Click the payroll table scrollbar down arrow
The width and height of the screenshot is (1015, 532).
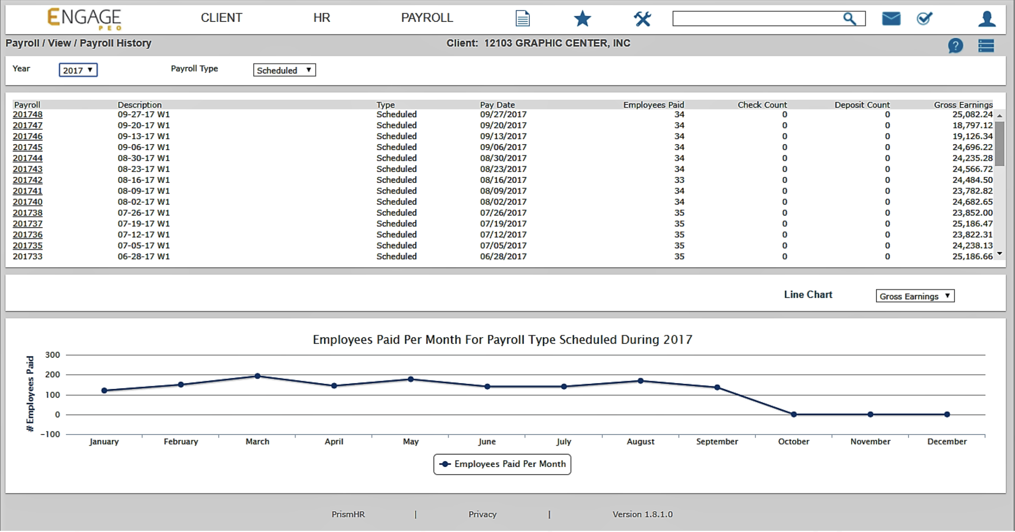click(1000, 254)
